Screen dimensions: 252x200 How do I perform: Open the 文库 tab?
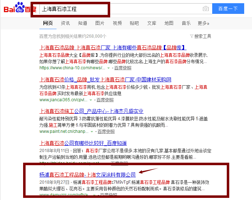click(152, 23)
